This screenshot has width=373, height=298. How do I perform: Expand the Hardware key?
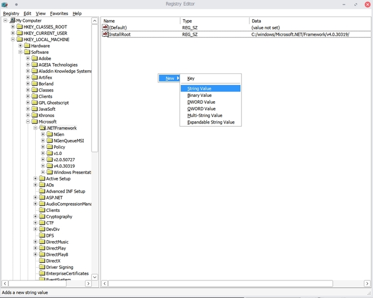point(20,46)
